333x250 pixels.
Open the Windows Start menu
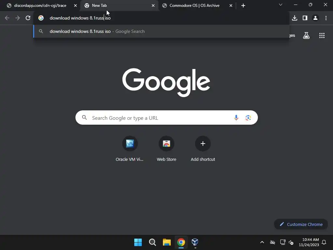[x=138, y=242]
